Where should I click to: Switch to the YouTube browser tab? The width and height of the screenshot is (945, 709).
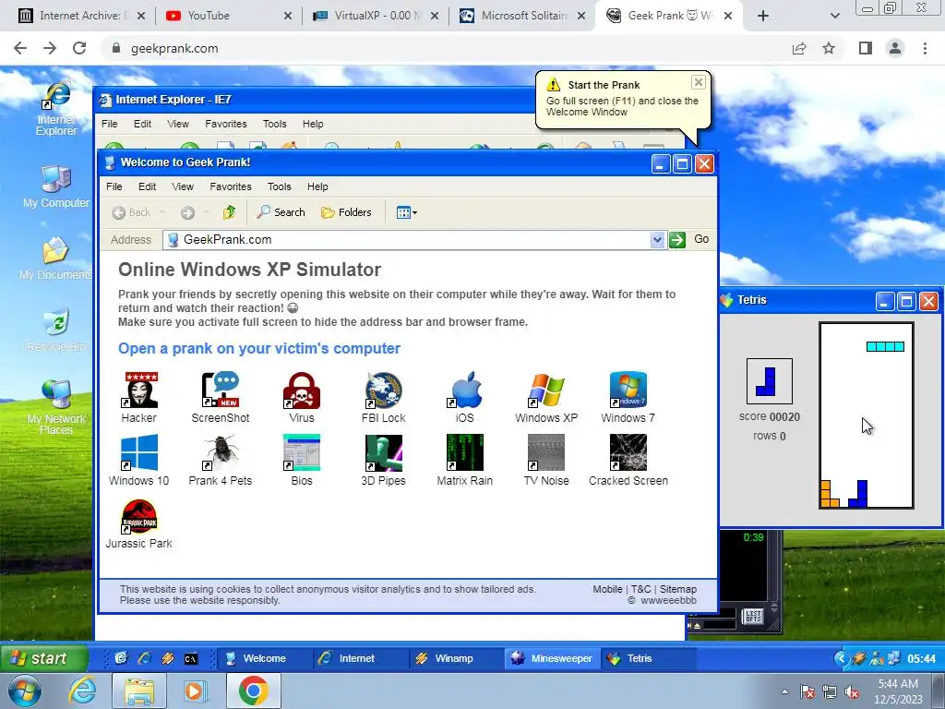tap(227, 16)
